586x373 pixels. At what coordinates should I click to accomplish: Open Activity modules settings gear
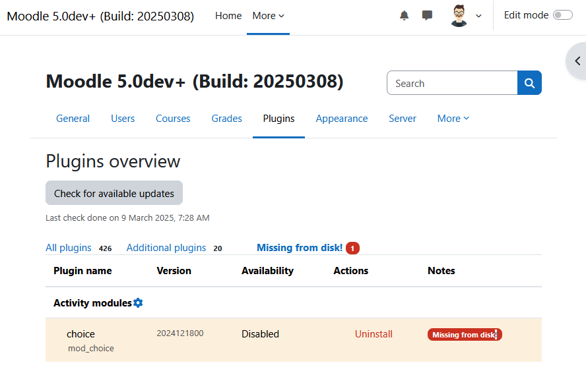tap(138, 302)
